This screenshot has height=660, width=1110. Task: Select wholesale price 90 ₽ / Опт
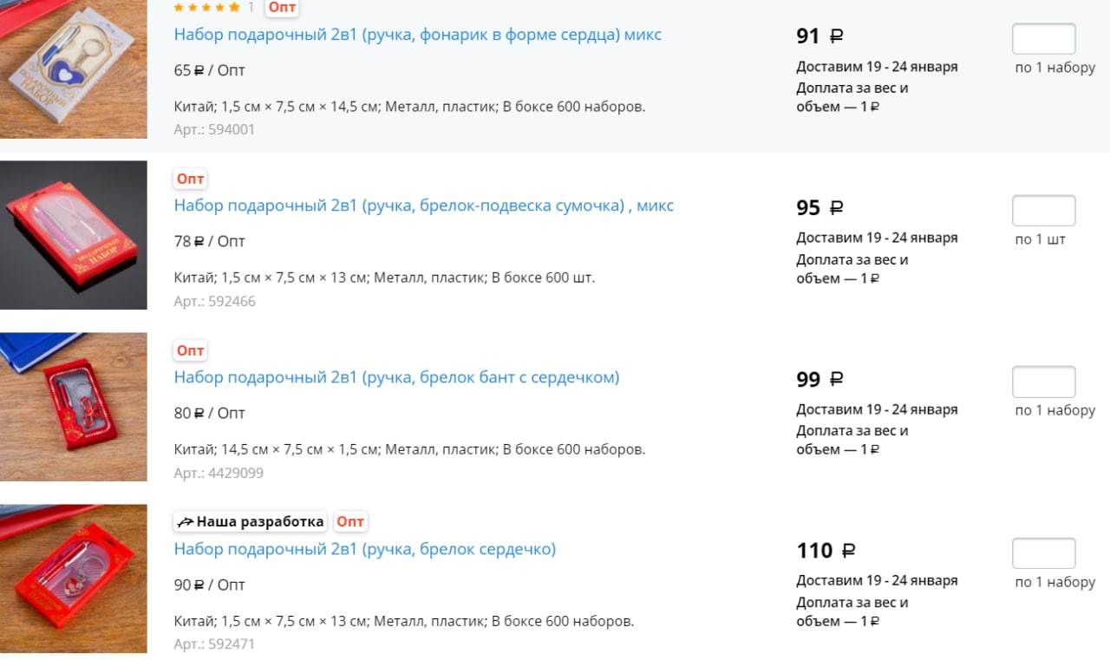209,585
